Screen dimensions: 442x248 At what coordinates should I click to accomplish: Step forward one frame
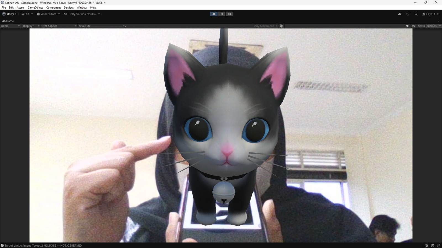click(x=229, y=14)
